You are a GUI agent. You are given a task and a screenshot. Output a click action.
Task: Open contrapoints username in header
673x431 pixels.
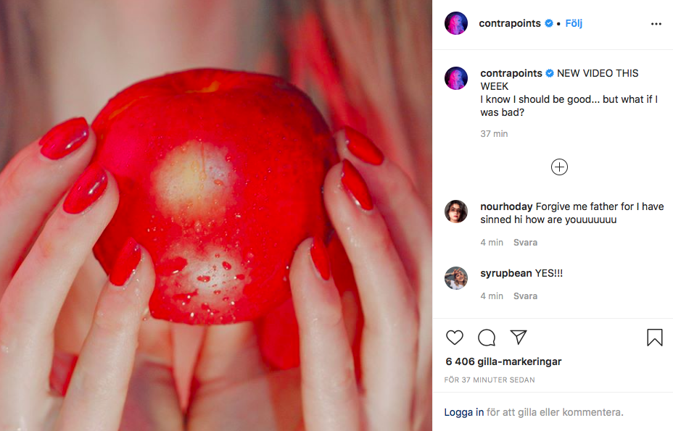[x=510, y=23]
